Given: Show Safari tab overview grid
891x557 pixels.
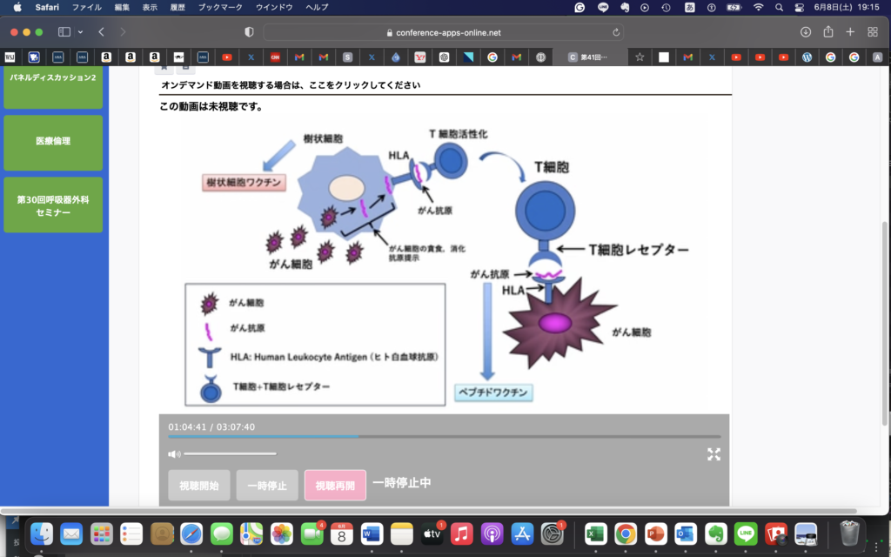Looking at the screenshot, I should click(873, 32).
